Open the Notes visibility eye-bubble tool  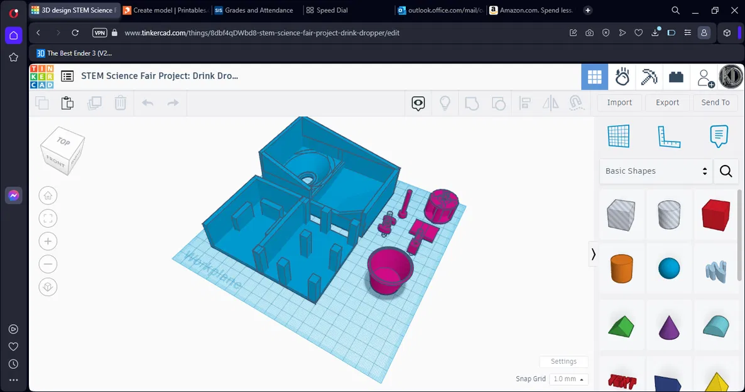[418, 103]
